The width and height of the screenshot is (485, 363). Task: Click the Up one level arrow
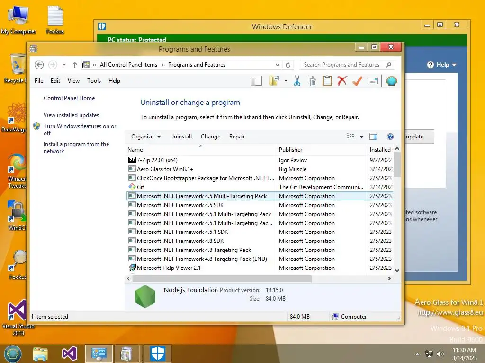pyautogui.click(x=74, y=65)
